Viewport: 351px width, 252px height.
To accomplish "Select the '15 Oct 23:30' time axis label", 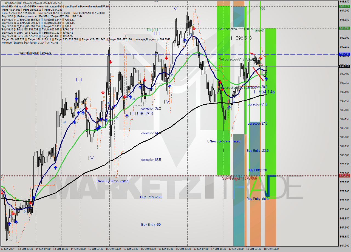I will (131, 249).
